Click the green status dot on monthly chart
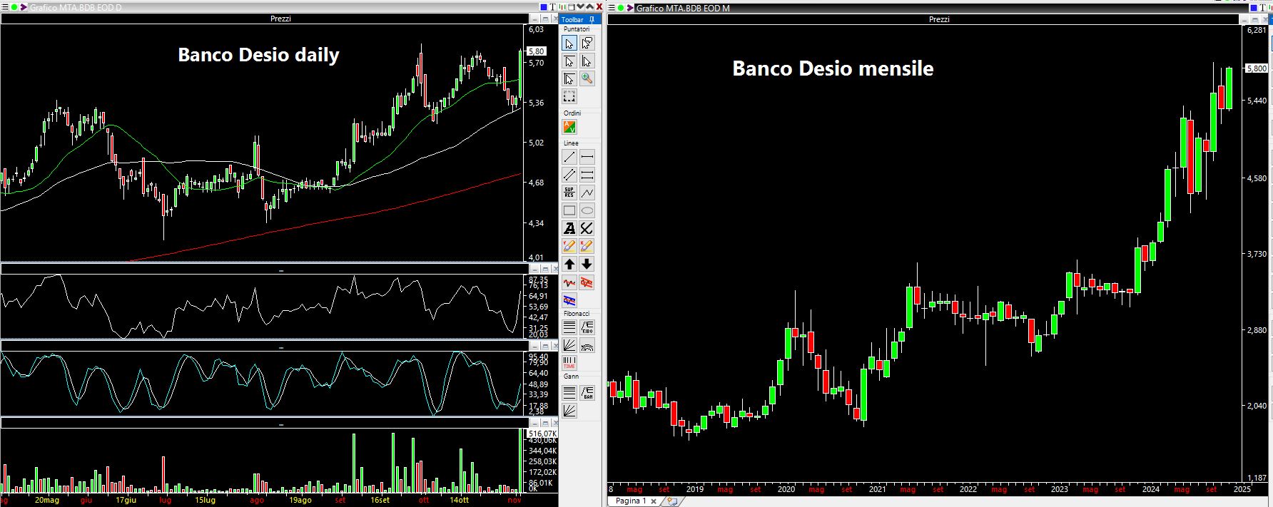1273x507 pixels. [x=621, y=8]
